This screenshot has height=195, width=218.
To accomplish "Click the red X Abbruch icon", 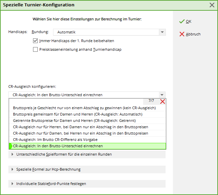I will [x=182, y=34].
